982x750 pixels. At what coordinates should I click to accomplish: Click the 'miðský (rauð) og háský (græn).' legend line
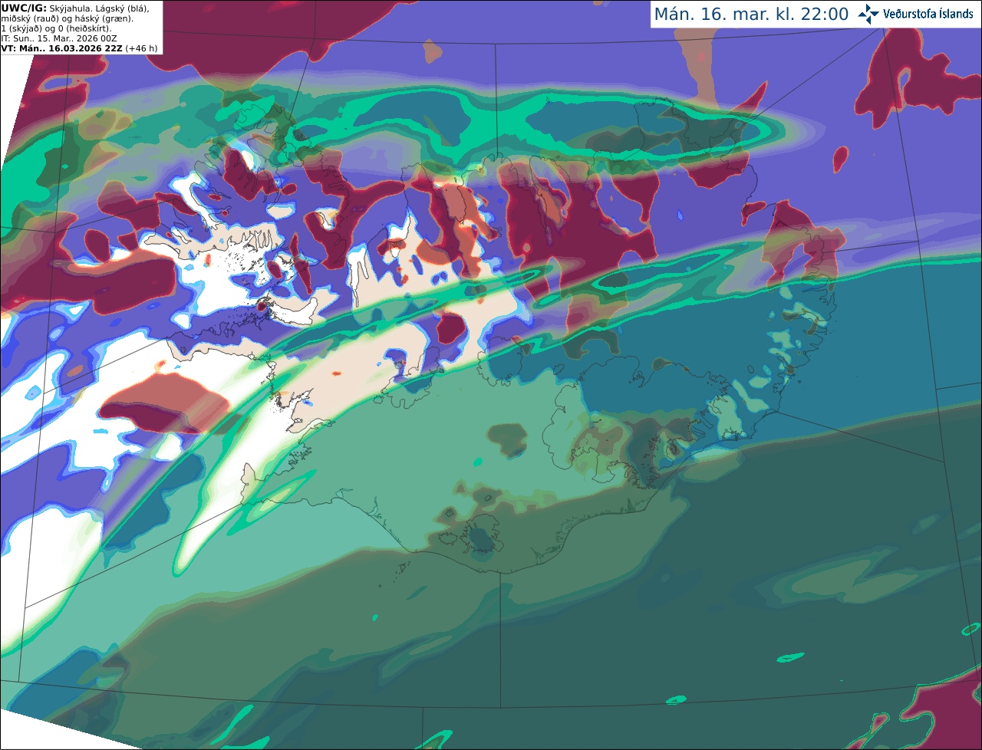tap(67, 18)
